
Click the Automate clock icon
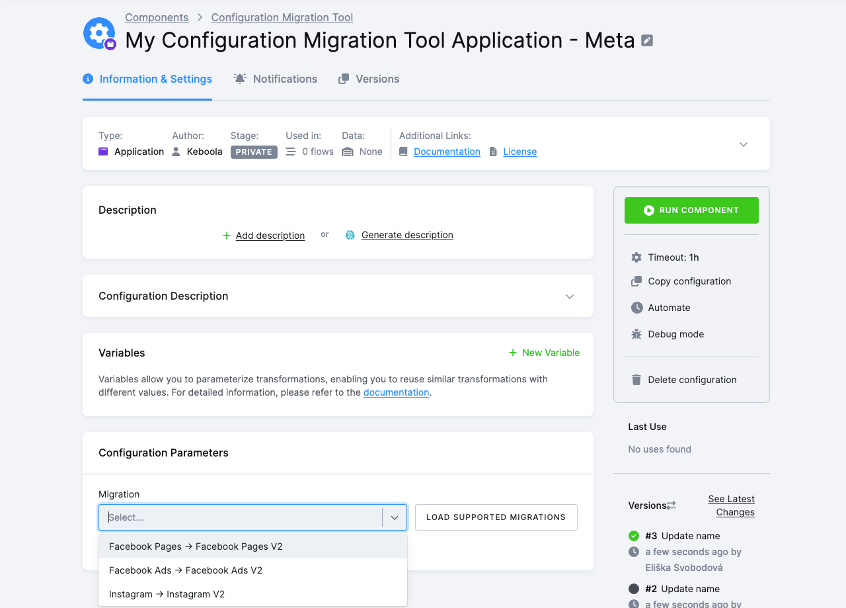636,308
